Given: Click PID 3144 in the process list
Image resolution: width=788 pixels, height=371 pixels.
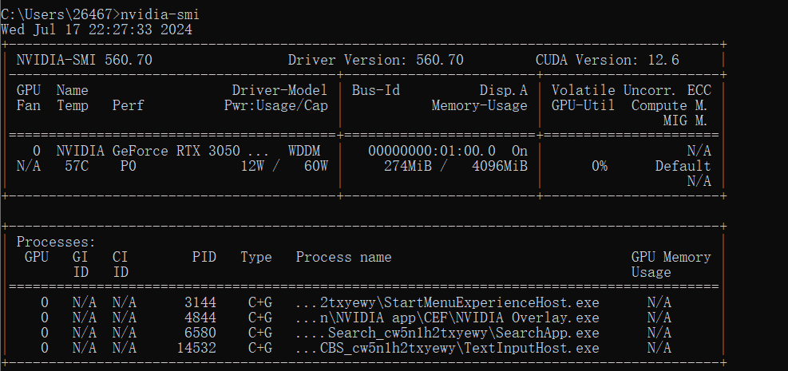Looking at the screenshot, I should 200,302.
